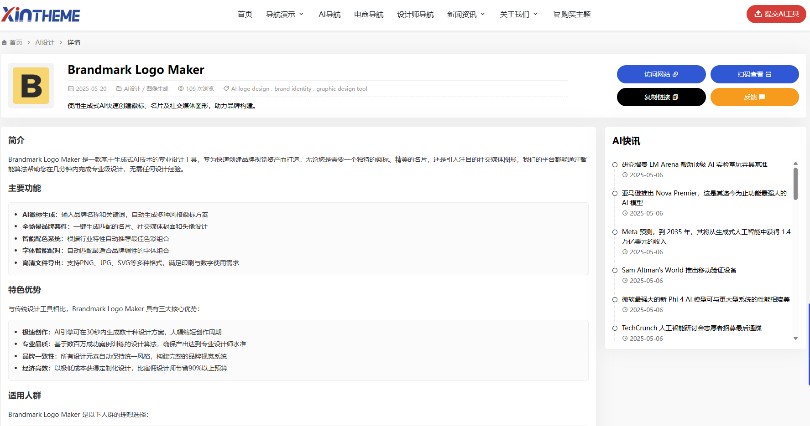
Task: Click the 扫码查看 button
Action: [754, 74]
